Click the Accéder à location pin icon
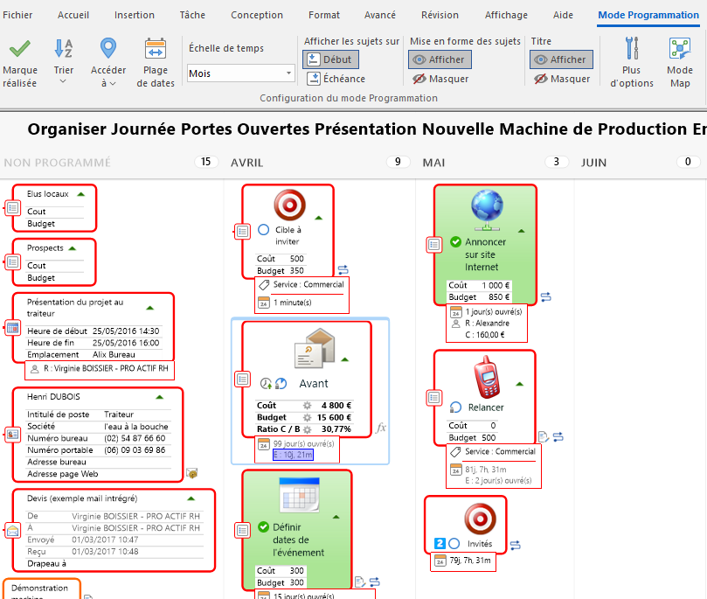 pos(108,49)
